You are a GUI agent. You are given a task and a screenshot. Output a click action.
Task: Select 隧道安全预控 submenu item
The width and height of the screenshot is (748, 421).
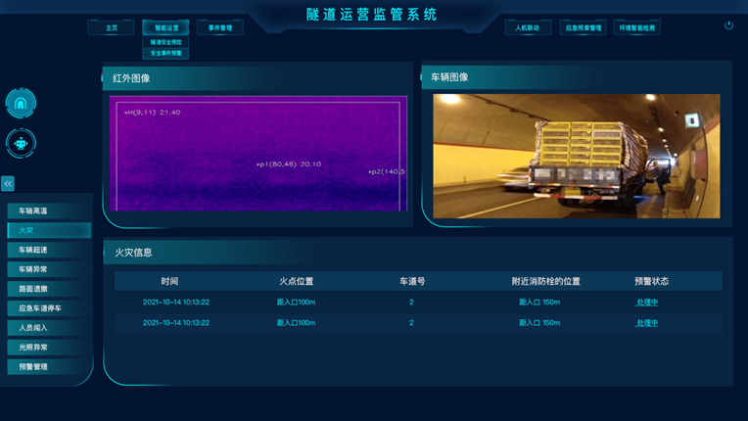pos(165,42)
